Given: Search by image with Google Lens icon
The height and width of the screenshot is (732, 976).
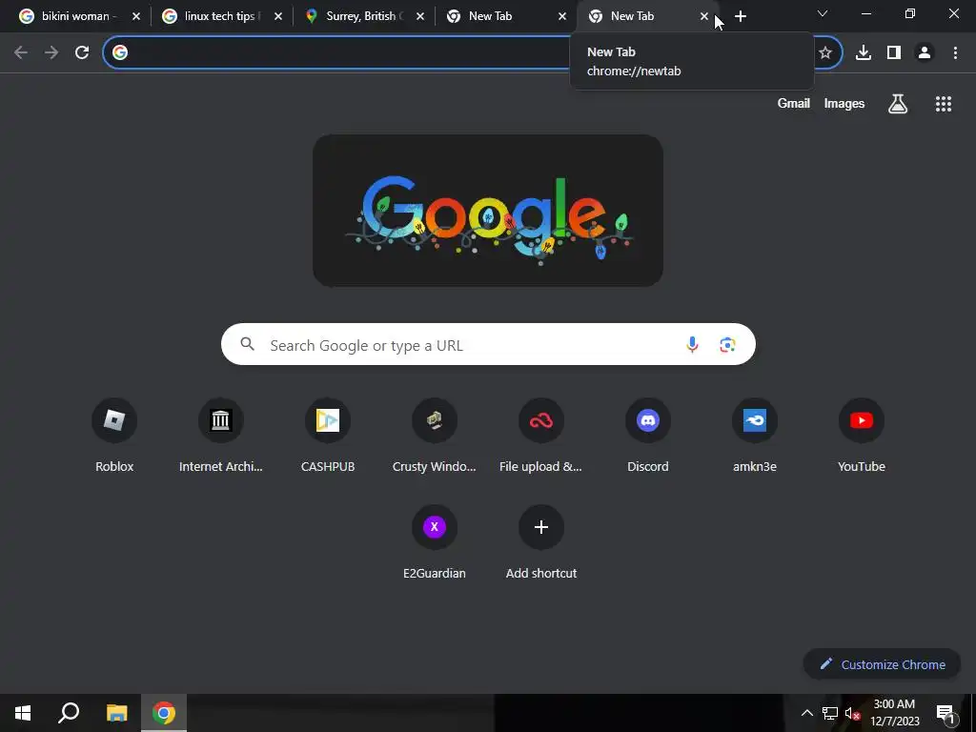Looking at the screenshot, I should click(x=727, y=344).
